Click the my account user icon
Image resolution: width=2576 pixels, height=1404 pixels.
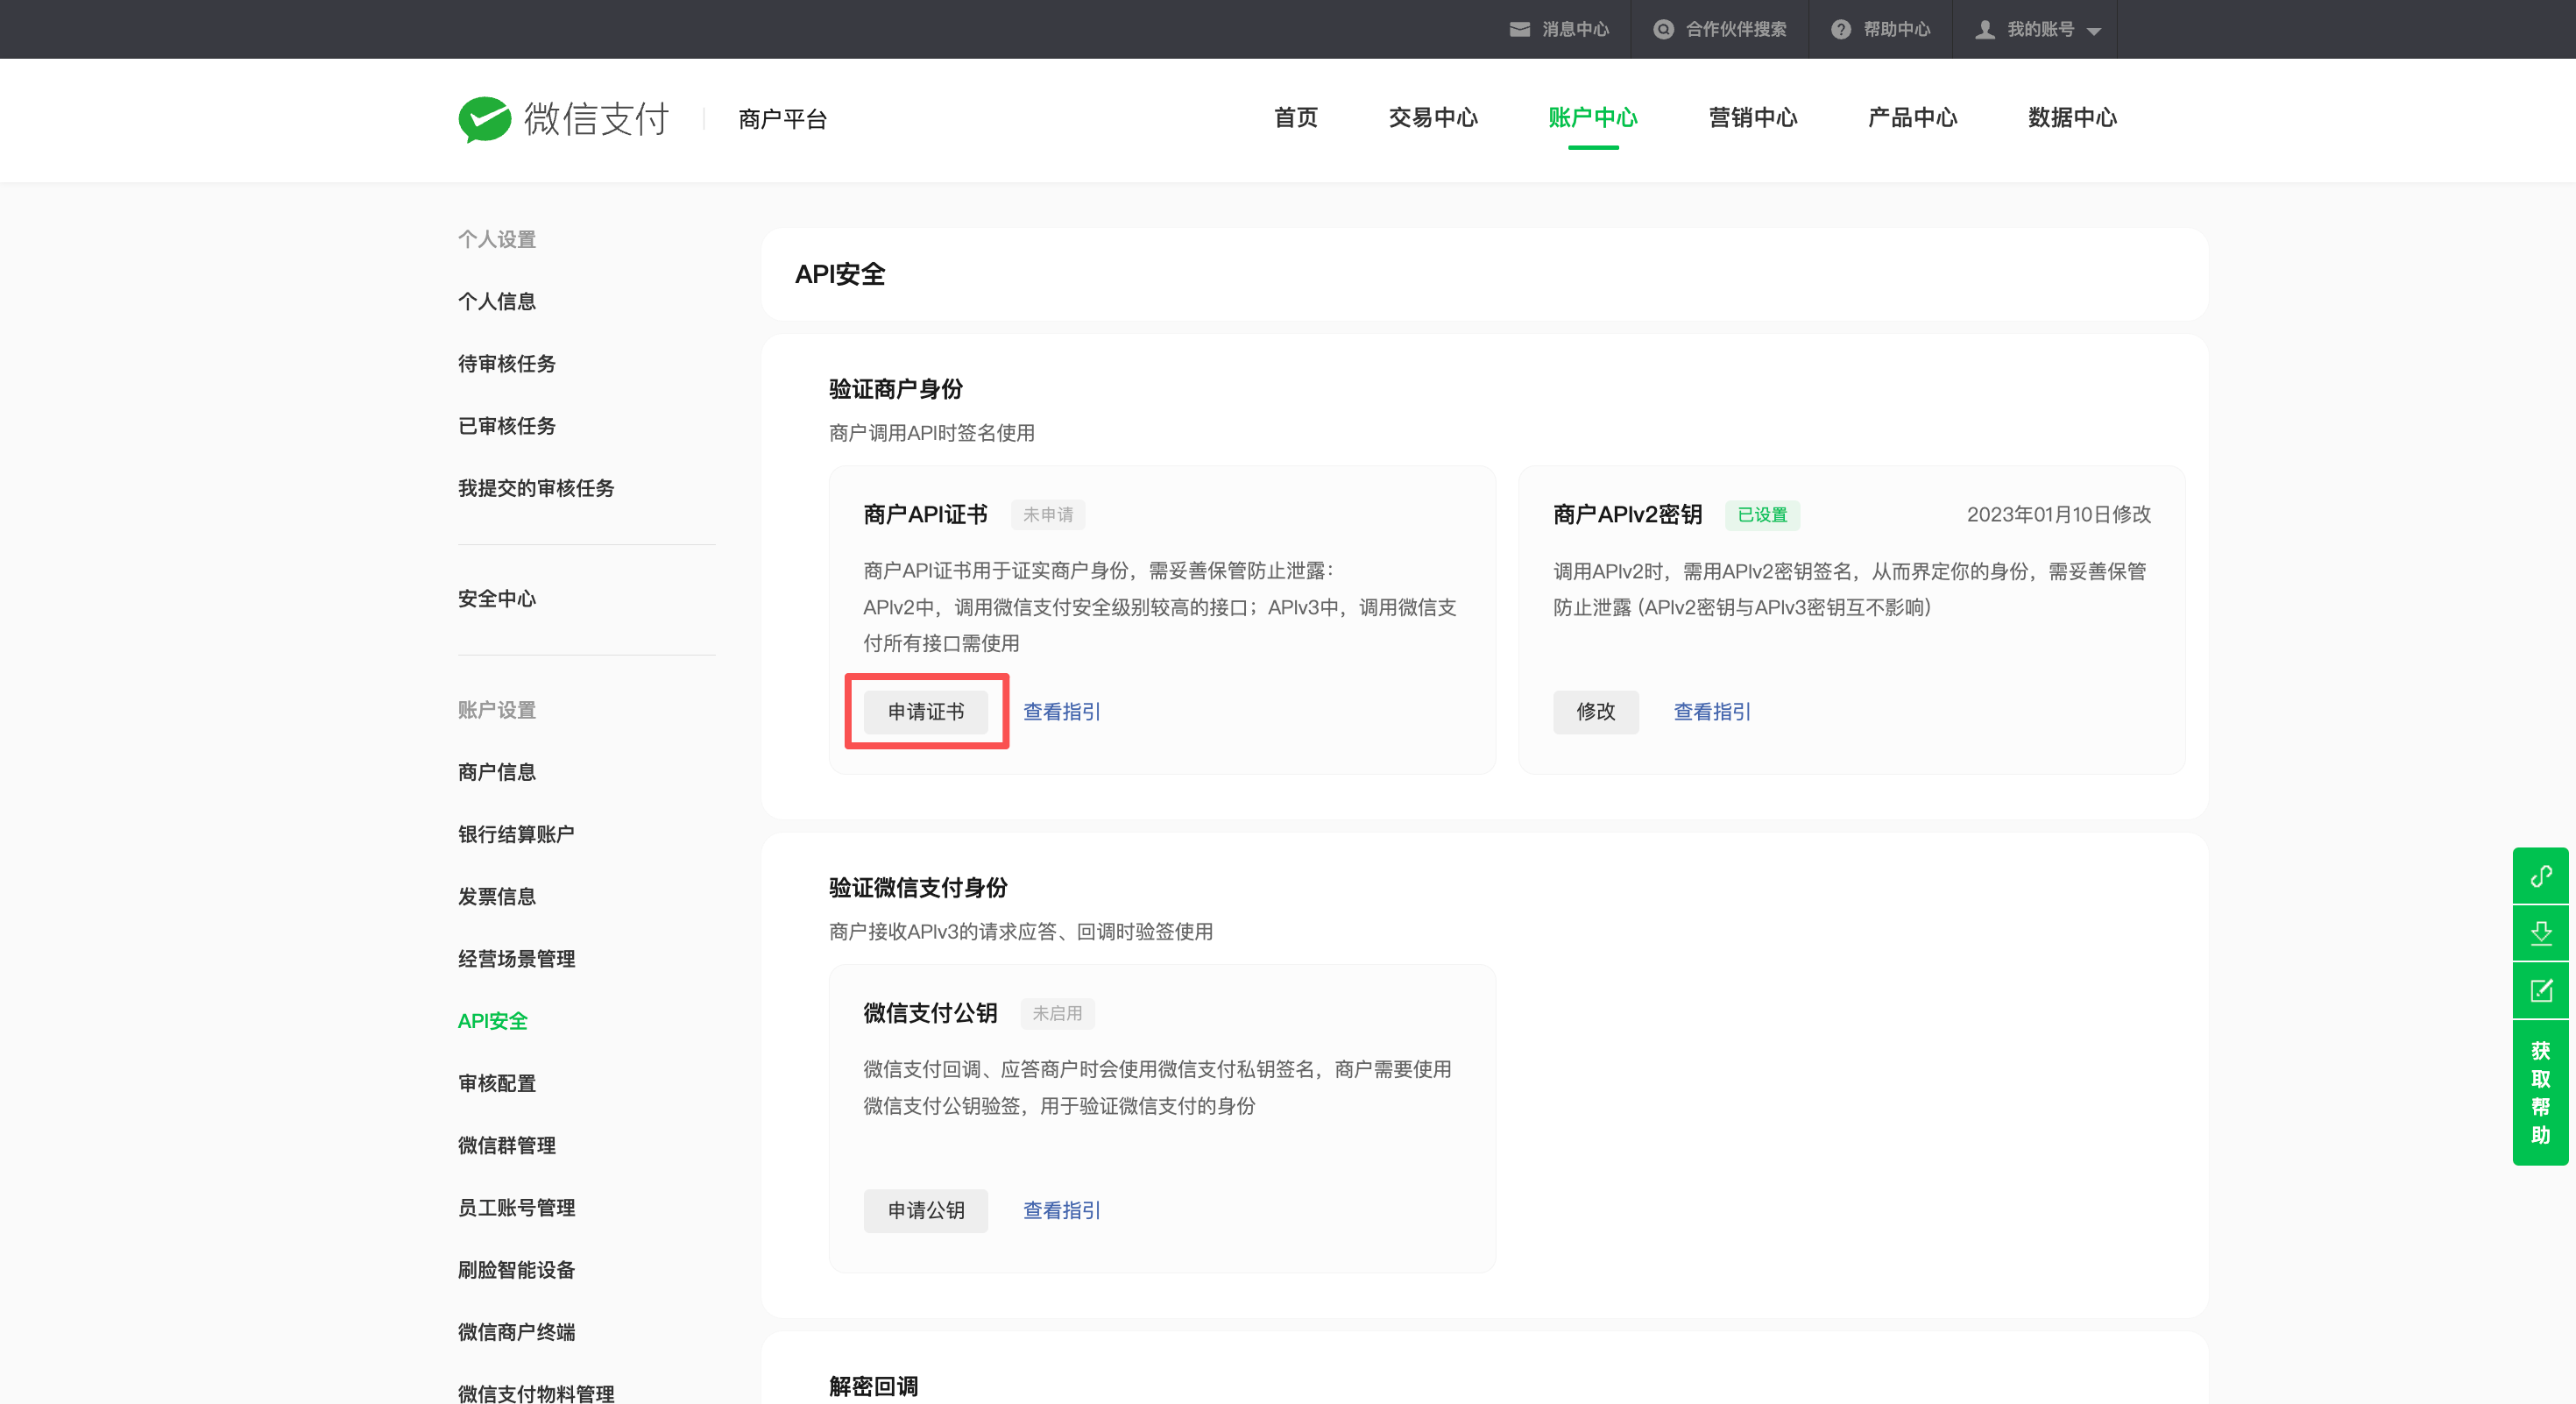point(1985,29)
